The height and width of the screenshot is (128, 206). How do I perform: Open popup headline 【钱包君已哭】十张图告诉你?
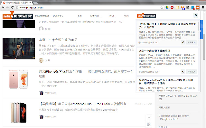point(167,26)
